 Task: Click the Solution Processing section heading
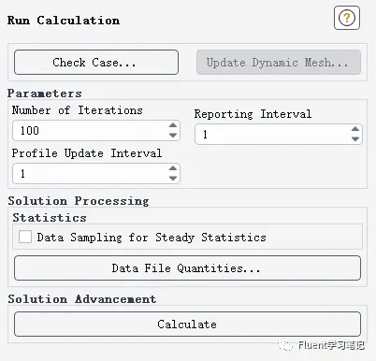(79, 201)
